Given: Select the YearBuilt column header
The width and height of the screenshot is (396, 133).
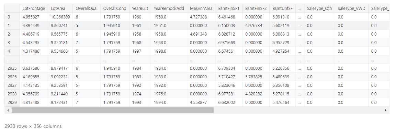Looking at the screenshot, I should pos(140,8).
